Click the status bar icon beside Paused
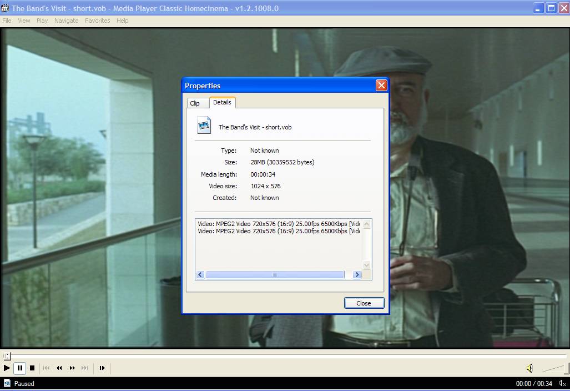570x391 pixels. coord(7,383)
